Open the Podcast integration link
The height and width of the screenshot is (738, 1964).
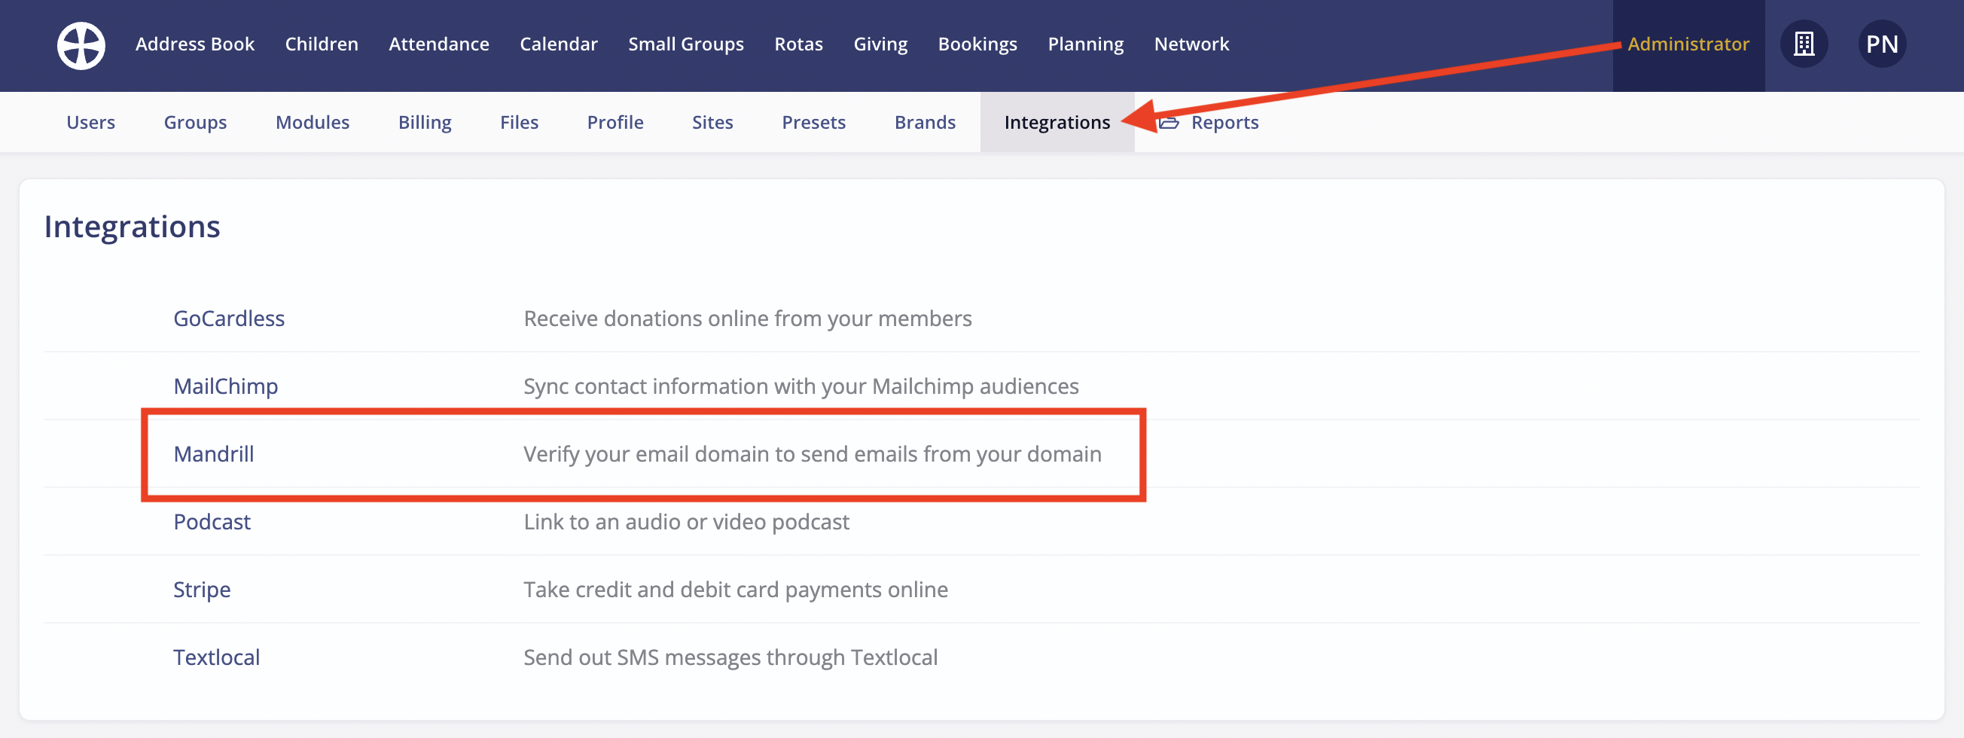[212, 522]
